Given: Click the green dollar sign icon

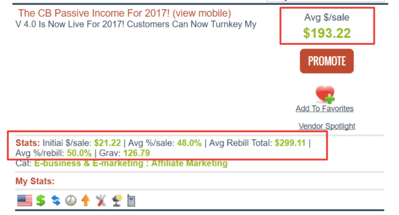Looking at the screenshot, I should click(x=40, y=200).
